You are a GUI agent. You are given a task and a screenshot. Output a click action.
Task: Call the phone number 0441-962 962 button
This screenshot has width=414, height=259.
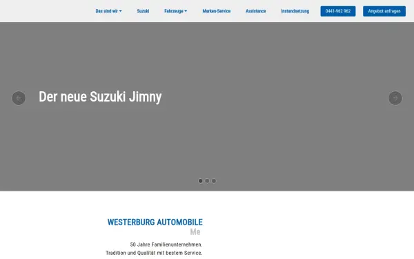coord(338,11)
